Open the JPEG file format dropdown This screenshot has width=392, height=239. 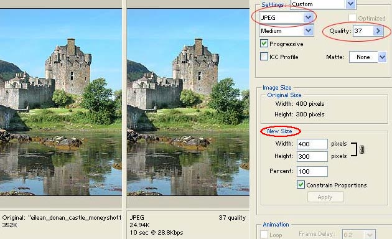[286, 17]
